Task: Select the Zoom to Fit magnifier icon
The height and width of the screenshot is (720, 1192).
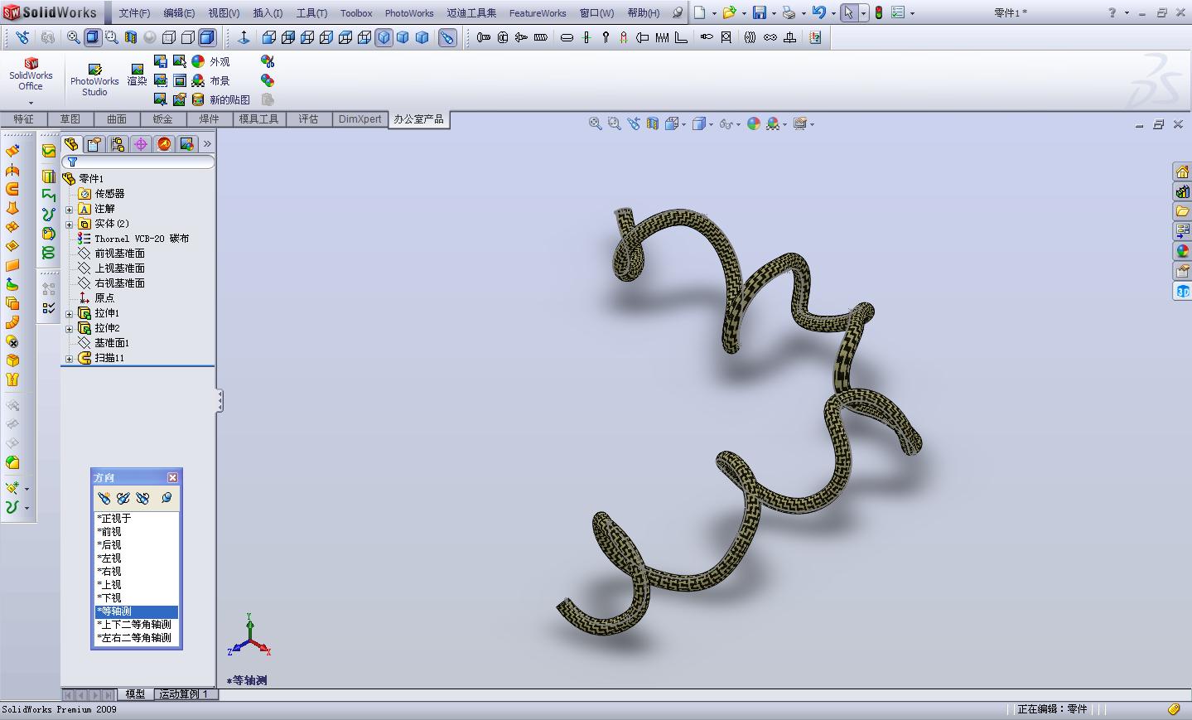Action: (74, 37)
